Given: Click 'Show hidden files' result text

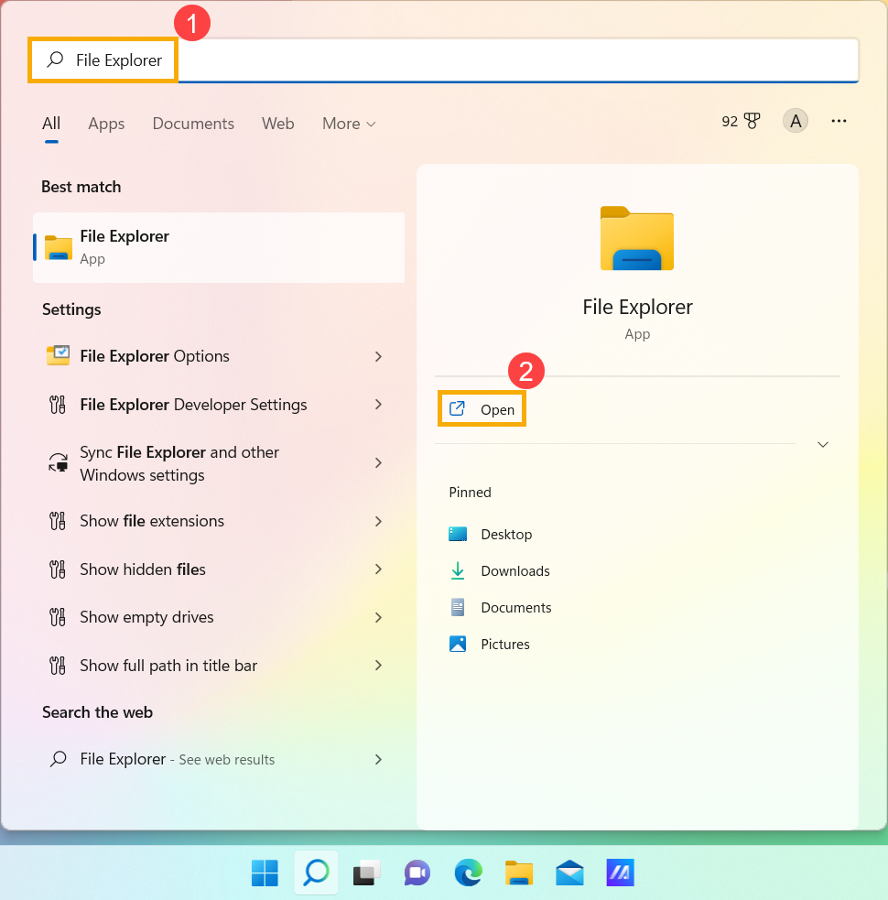Looking at the screenshot, I should pyautogui.click(x=143, y=569).
